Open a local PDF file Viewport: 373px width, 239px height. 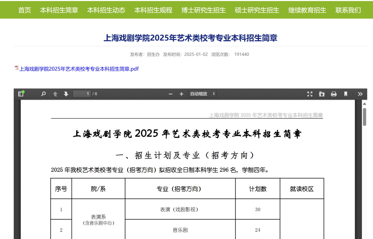(322, 94)
